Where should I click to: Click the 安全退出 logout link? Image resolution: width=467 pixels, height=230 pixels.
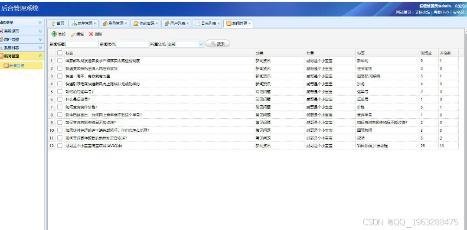coord(459,12)
